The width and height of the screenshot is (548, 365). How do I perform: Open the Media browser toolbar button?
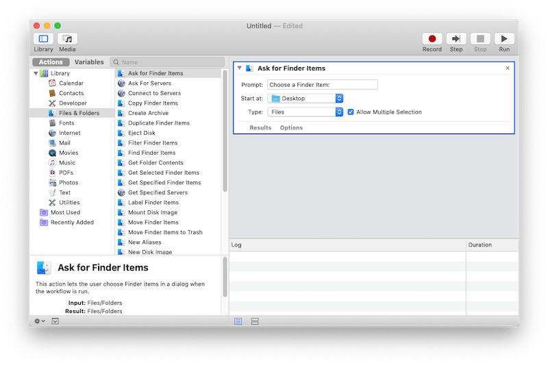[x=67, y=39]
